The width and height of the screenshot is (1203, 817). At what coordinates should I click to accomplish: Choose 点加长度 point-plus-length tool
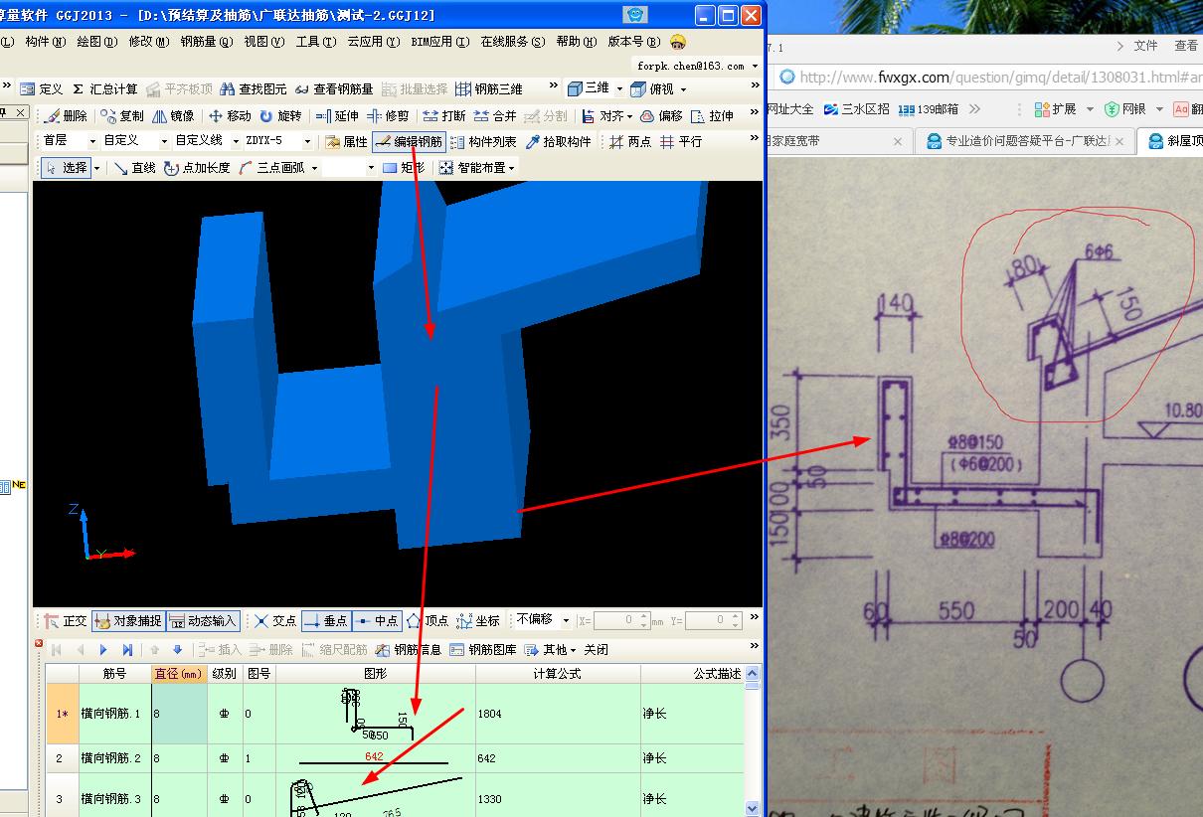point(197,168)
